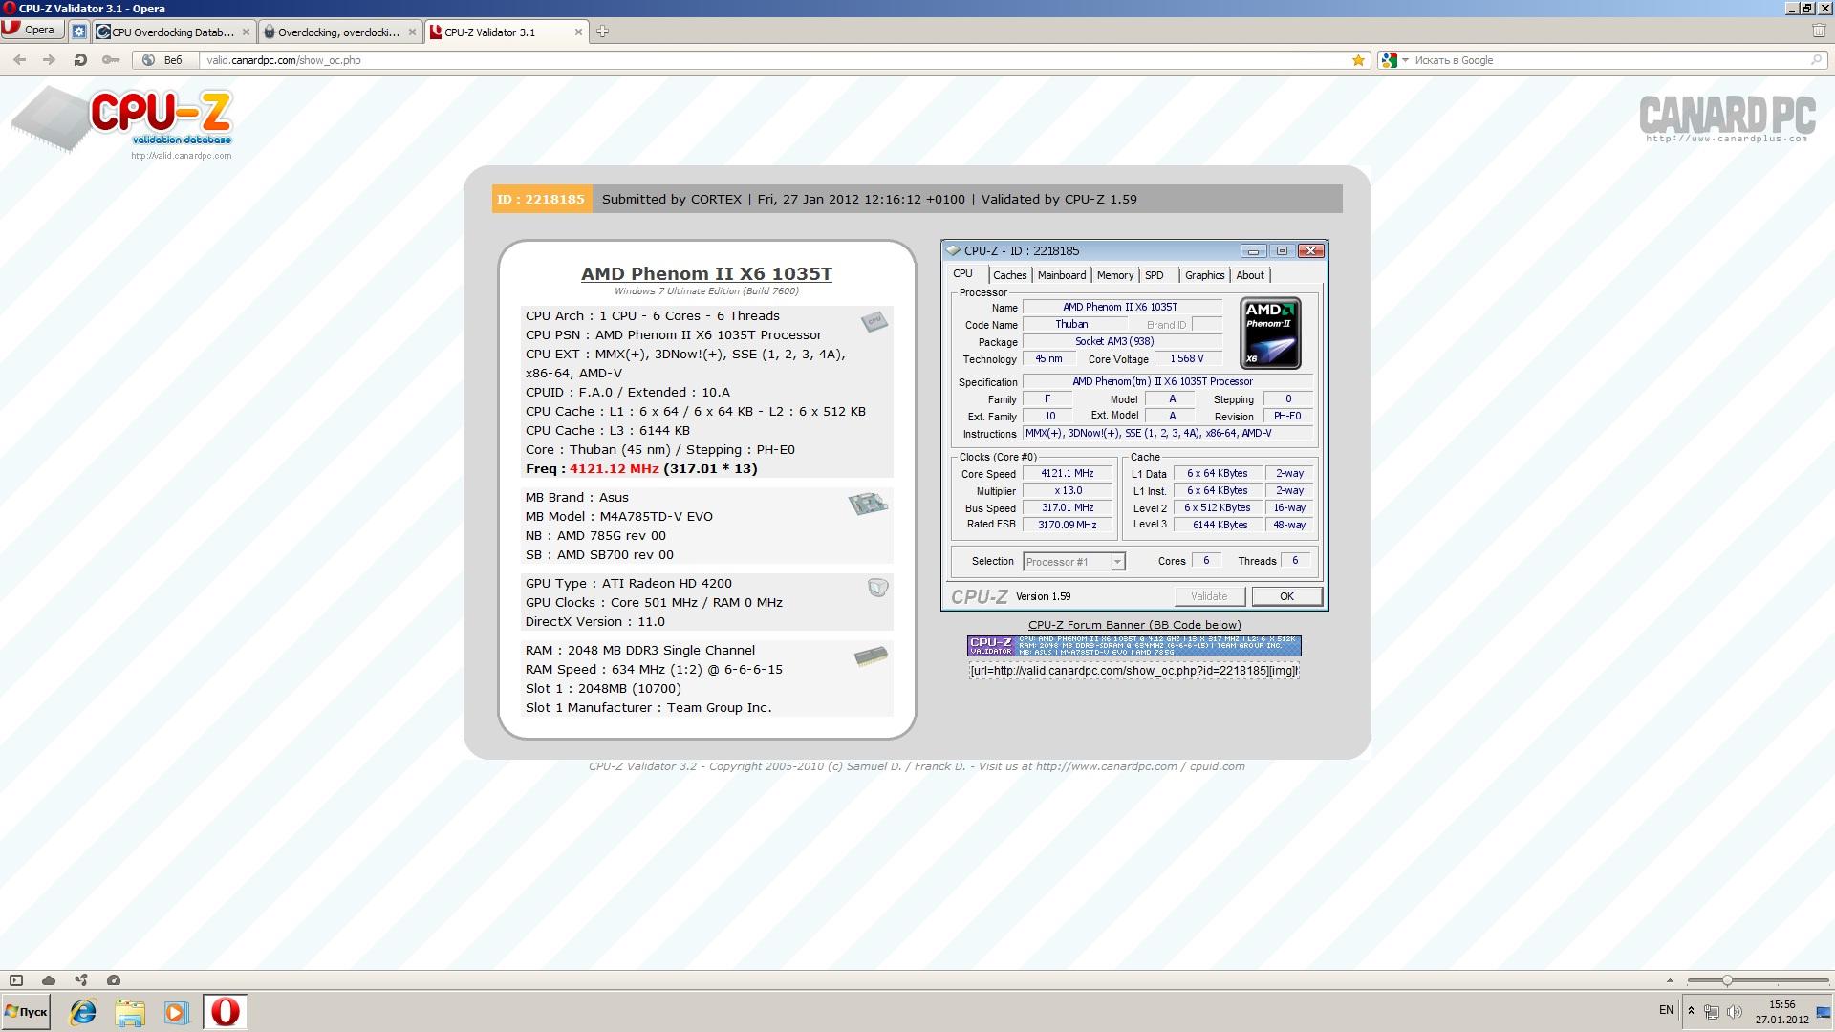Reload the current page

pyautogui.click(x=80, y=59)
